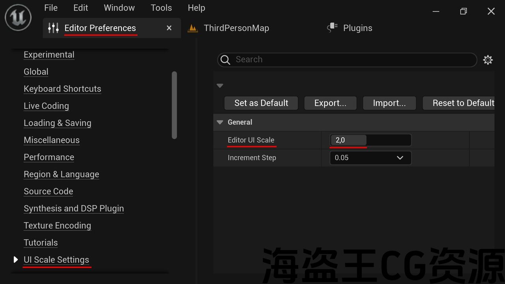Image resolution: width=505 pixels, height=284 pixels.
Task: Close the Editor Preferences tab
Action: point(169,28)
